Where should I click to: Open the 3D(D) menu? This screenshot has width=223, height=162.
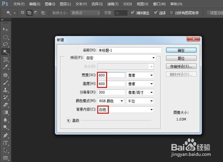(x=127, y=4)
